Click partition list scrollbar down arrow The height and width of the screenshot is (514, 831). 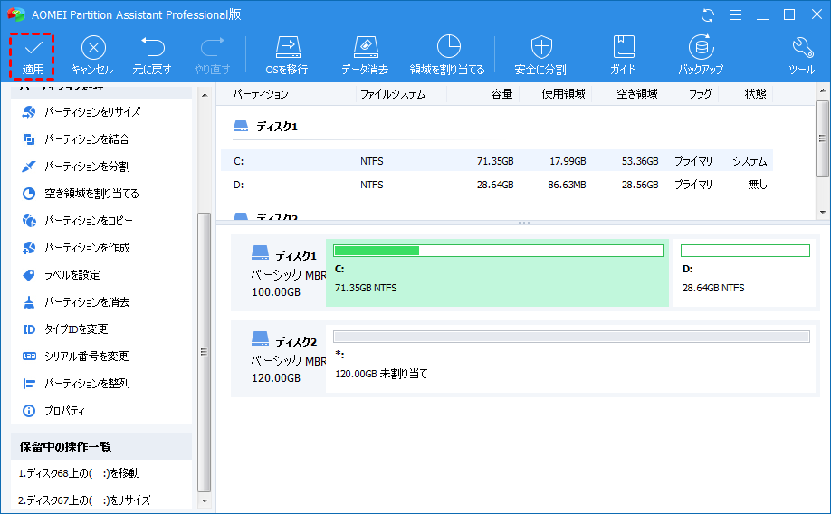point(823,213)
